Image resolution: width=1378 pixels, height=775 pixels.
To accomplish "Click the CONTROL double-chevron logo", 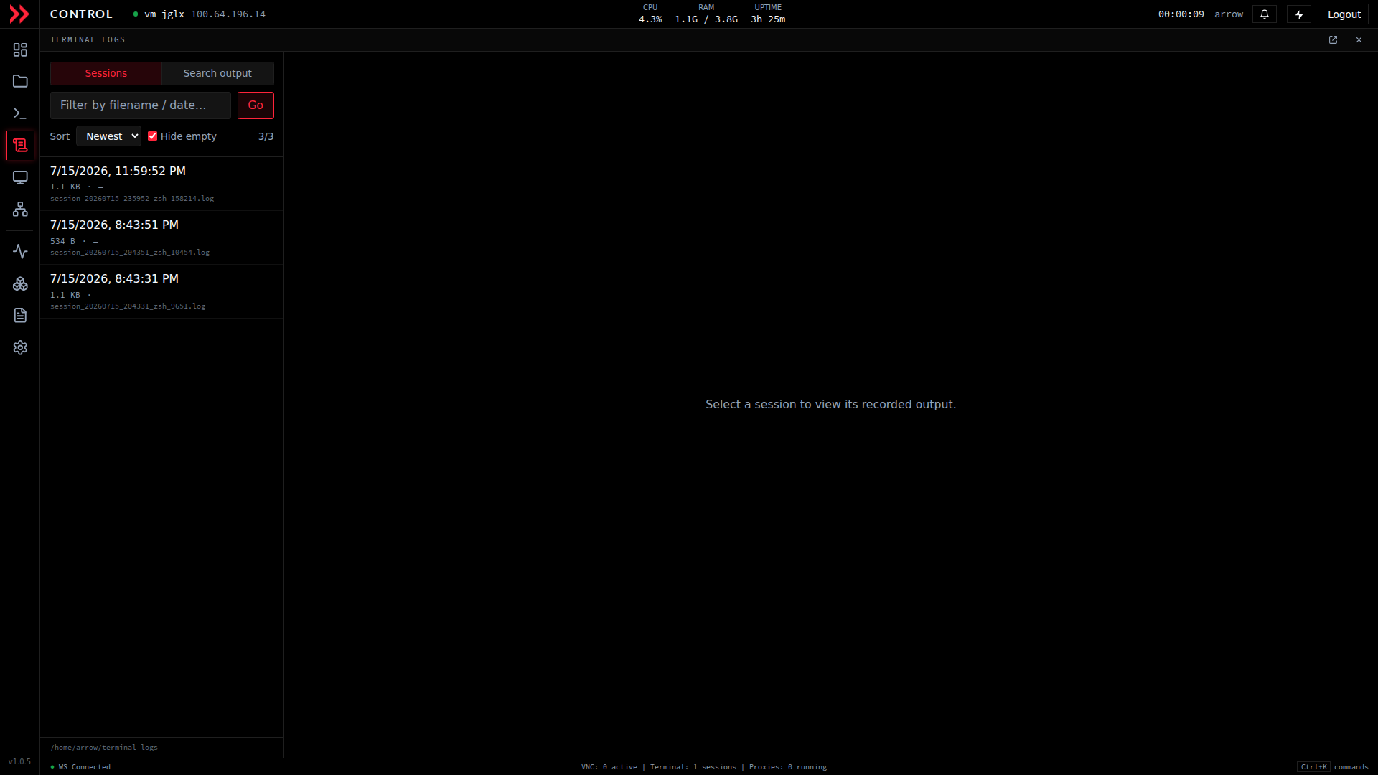I will click(19, 14).
